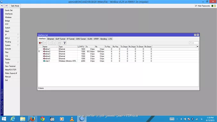Sort by the Type column header

[x=68, y=47]
